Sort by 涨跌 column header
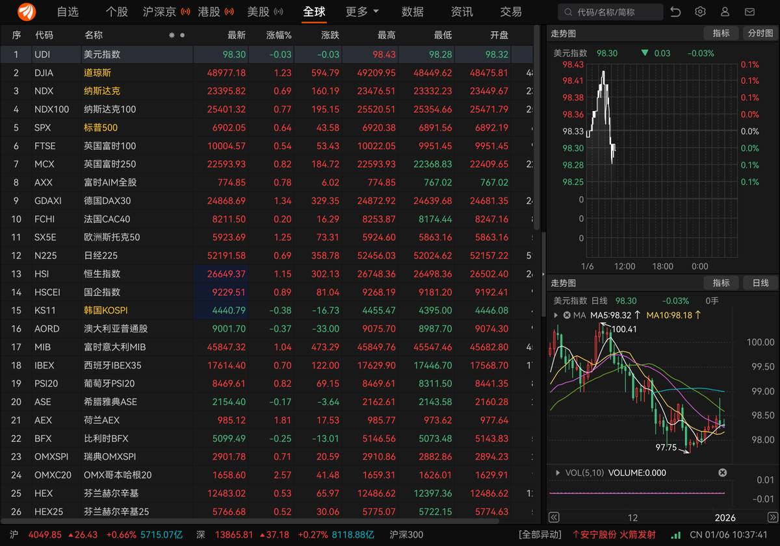The image size is (780, 546). point(330,35)
